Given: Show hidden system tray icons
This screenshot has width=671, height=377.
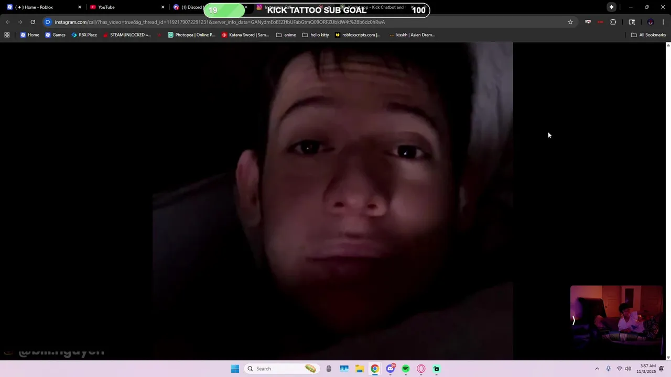Looking at the screenshot, I should coord(597,369).
